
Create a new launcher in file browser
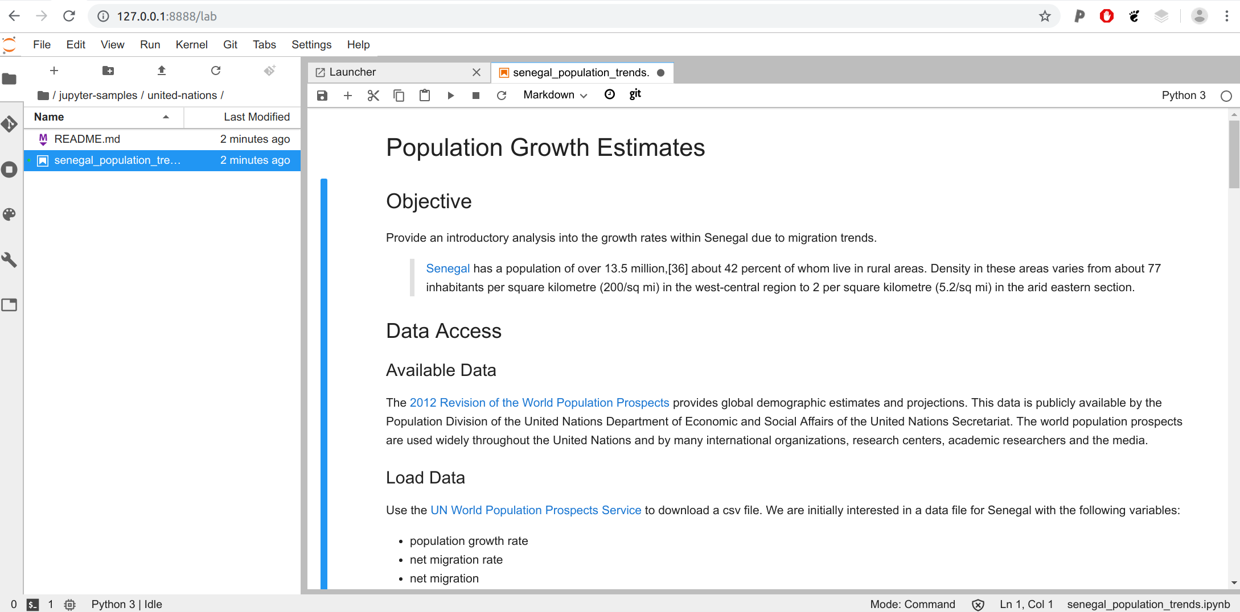[x=54, y=71]
